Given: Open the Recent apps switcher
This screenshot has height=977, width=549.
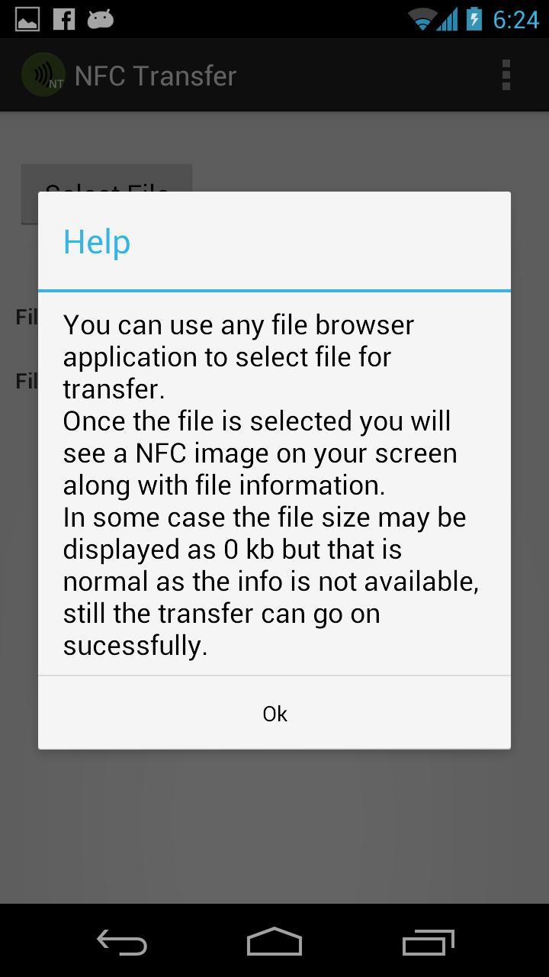Looking at the screenshot, I should pyautogui.click(x=428, y=942).
